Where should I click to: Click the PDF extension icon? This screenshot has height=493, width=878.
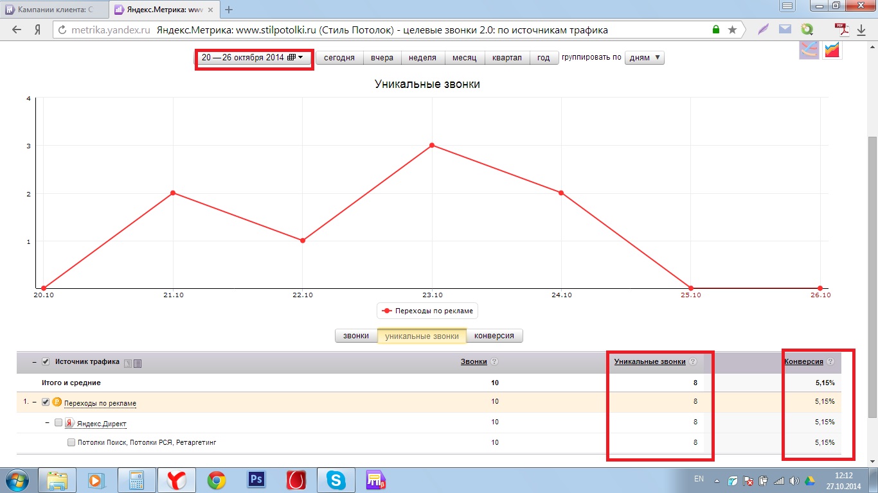coord(841,30)
